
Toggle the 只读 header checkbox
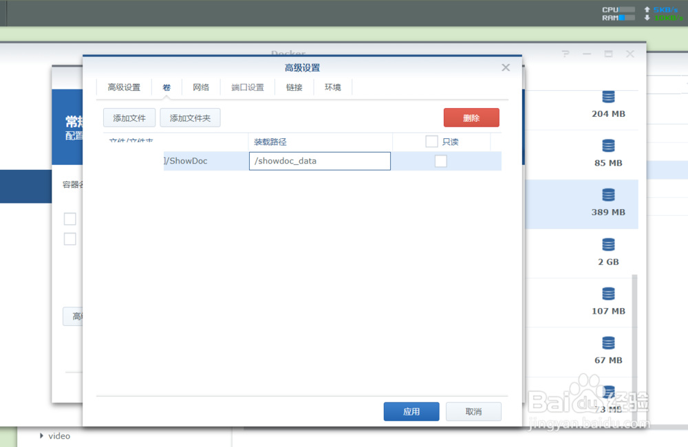click(431, 141)
